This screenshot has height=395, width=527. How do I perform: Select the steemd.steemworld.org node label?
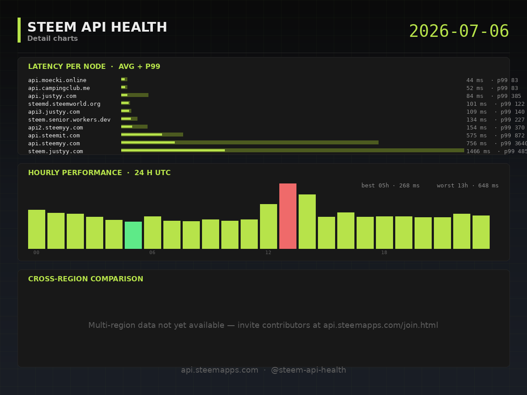click(64, 104)
